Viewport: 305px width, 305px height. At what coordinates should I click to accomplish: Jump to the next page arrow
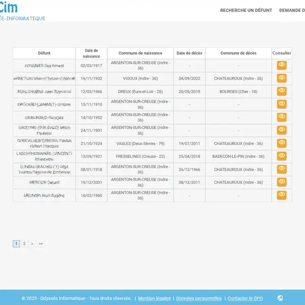click(32, 244)
